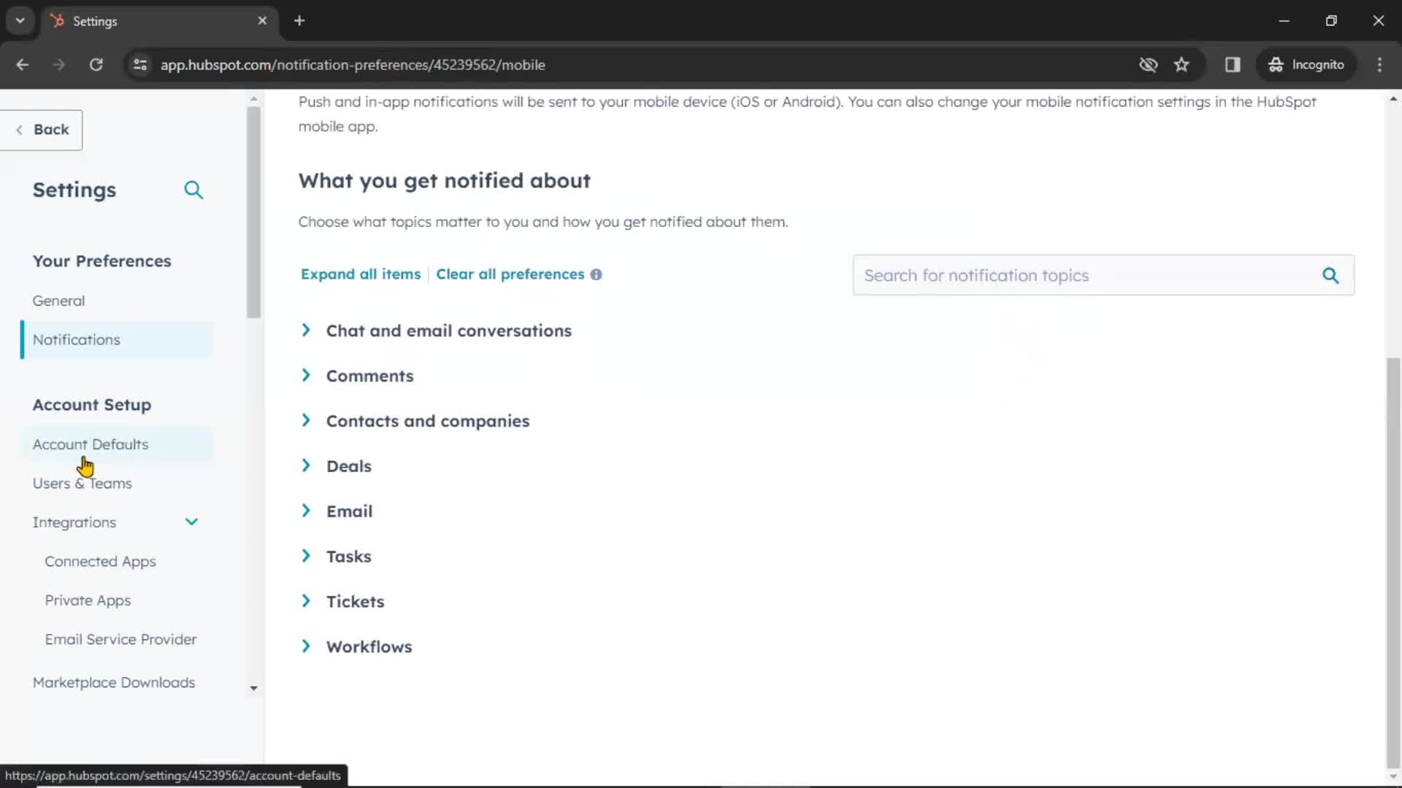This screenshot has height=788, width=1402.
Task: Click the incognito mode icon in browser
Action: pos(1276,64)
